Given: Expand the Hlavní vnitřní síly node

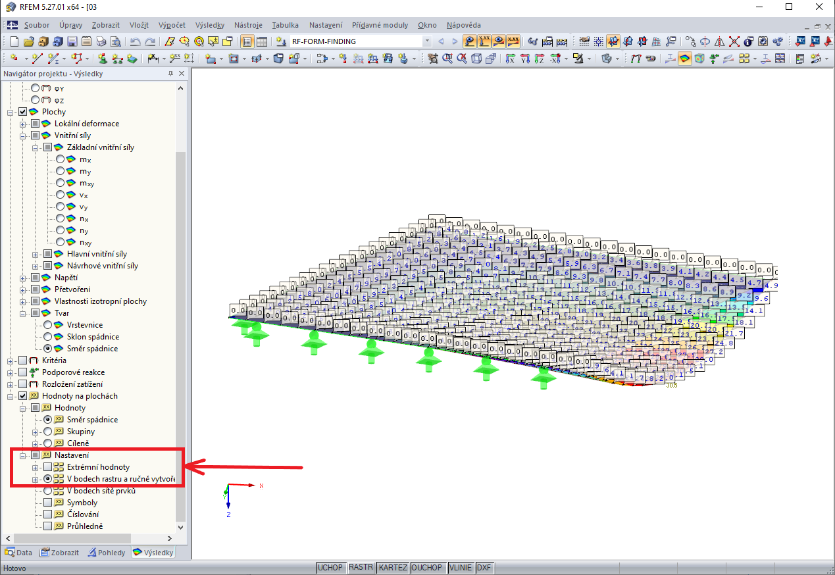Looking at the screenshot, I should click(36, 254).
